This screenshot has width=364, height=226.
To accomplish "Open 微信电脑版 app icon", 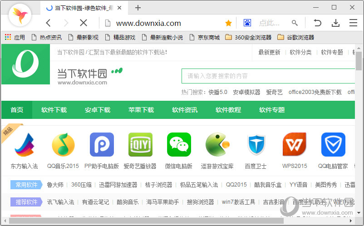I will tap(179, 144).
